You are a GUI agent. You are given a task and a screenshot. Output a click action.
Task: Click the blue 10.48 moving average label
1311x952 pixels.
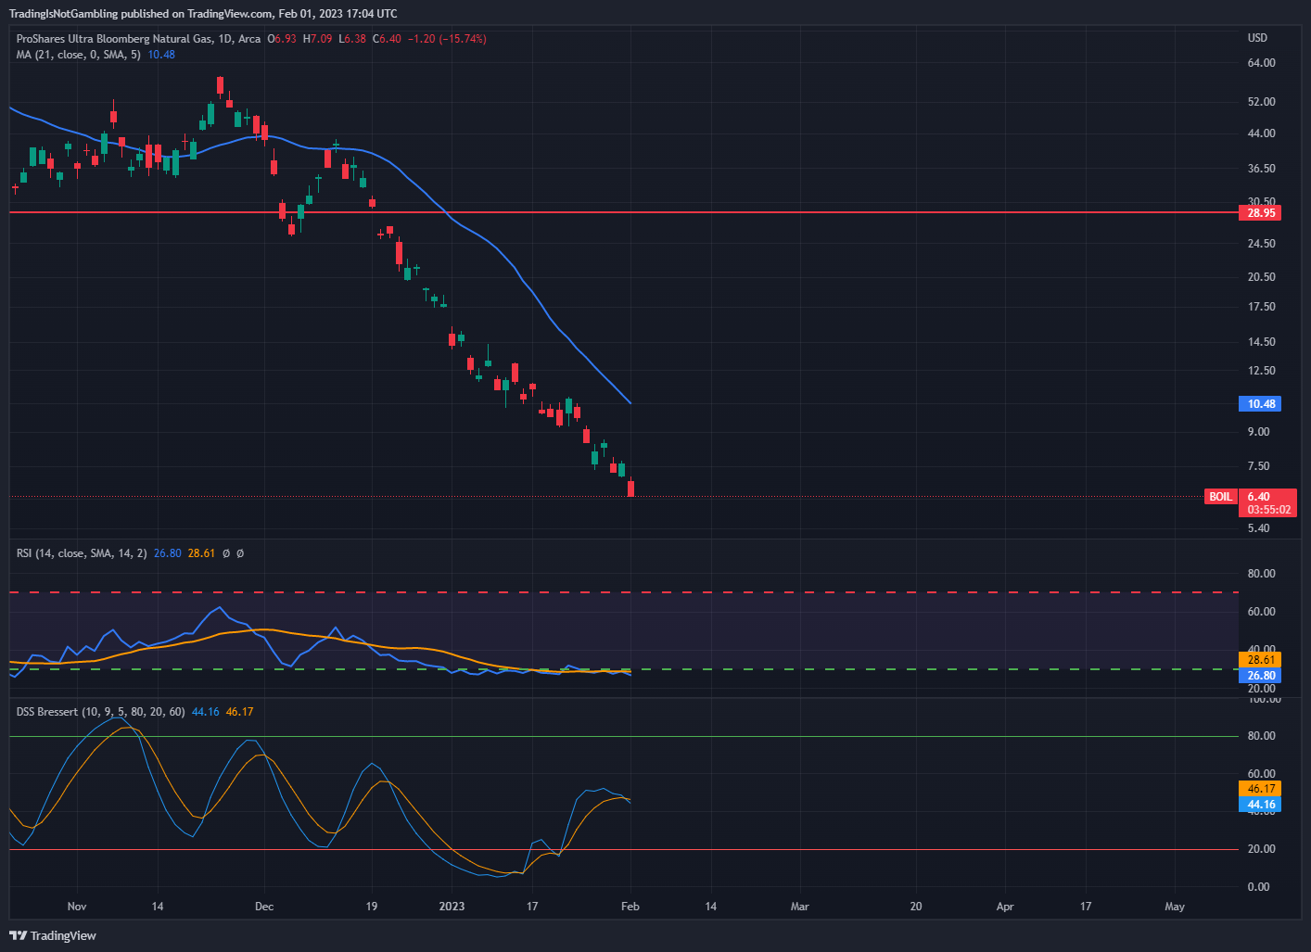[x=1261, y=404]
